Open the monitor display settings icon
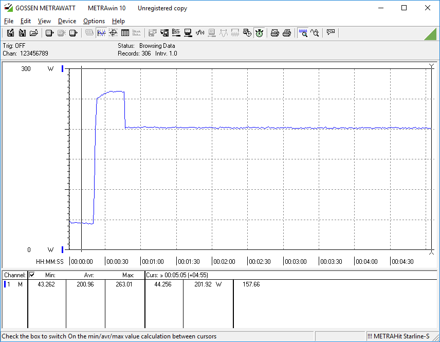Viewport: 440px width, 342px height. pyautogui.click(x=188, y=33)
